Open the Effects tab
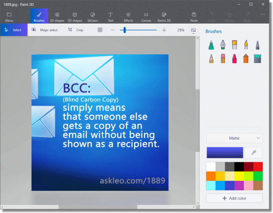Screen dimensions: 273x213 point(128,17)
